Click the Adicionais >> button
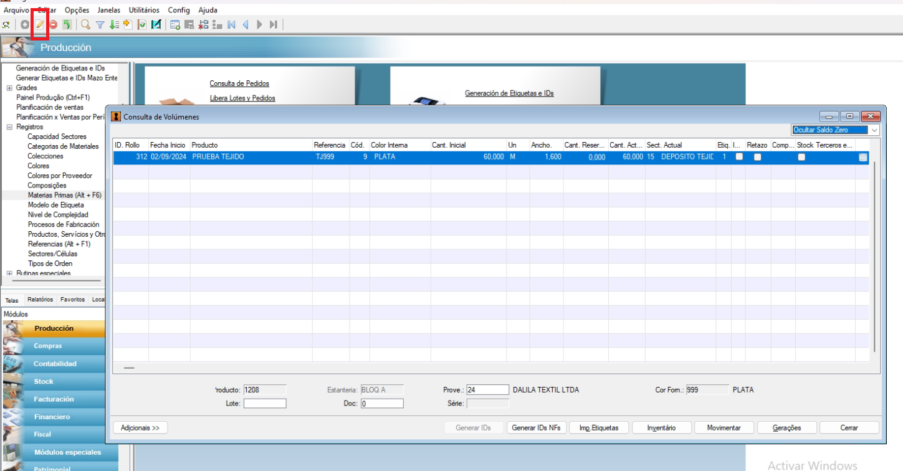This screenshot has height=471, width=903. coord(140,428)
